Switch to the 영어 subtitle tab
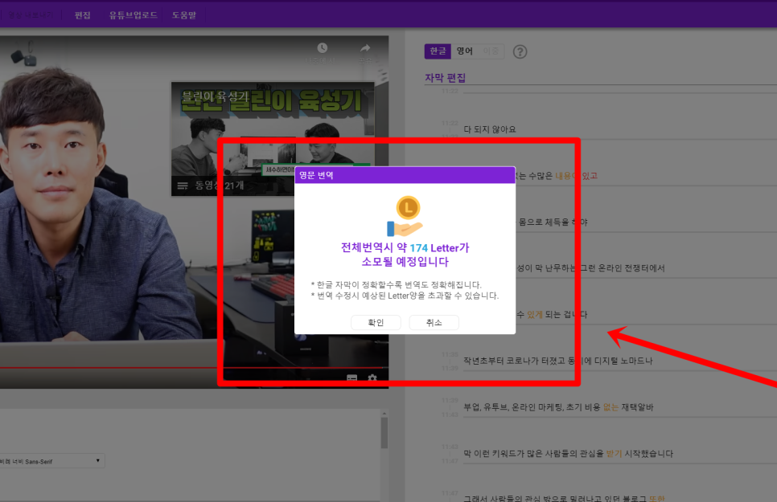Image resolution: width=777 pixels, height=502 pixels. click(x=464, y=51)
